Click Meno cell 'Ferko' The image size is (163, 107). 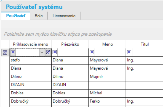[107, 102]
